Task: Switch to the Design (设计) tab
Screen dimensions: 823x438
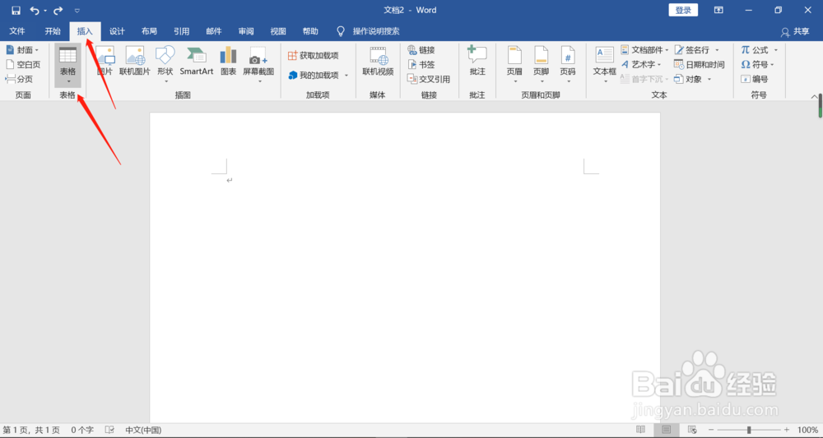Action: pos(117,31)
